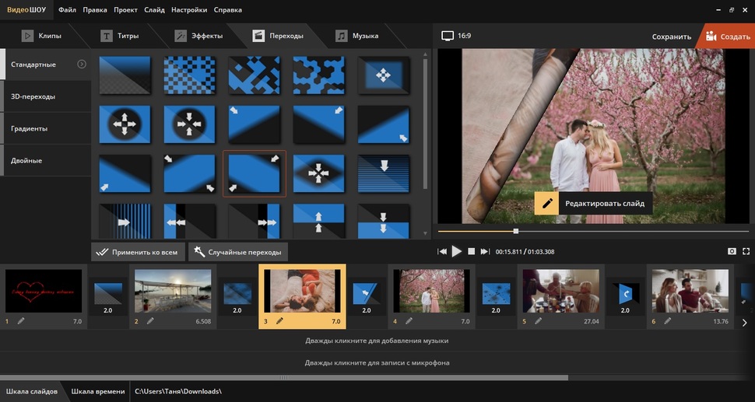
Task: Choose the double right-arrow push transition
Action: click(x=254, y=221)
